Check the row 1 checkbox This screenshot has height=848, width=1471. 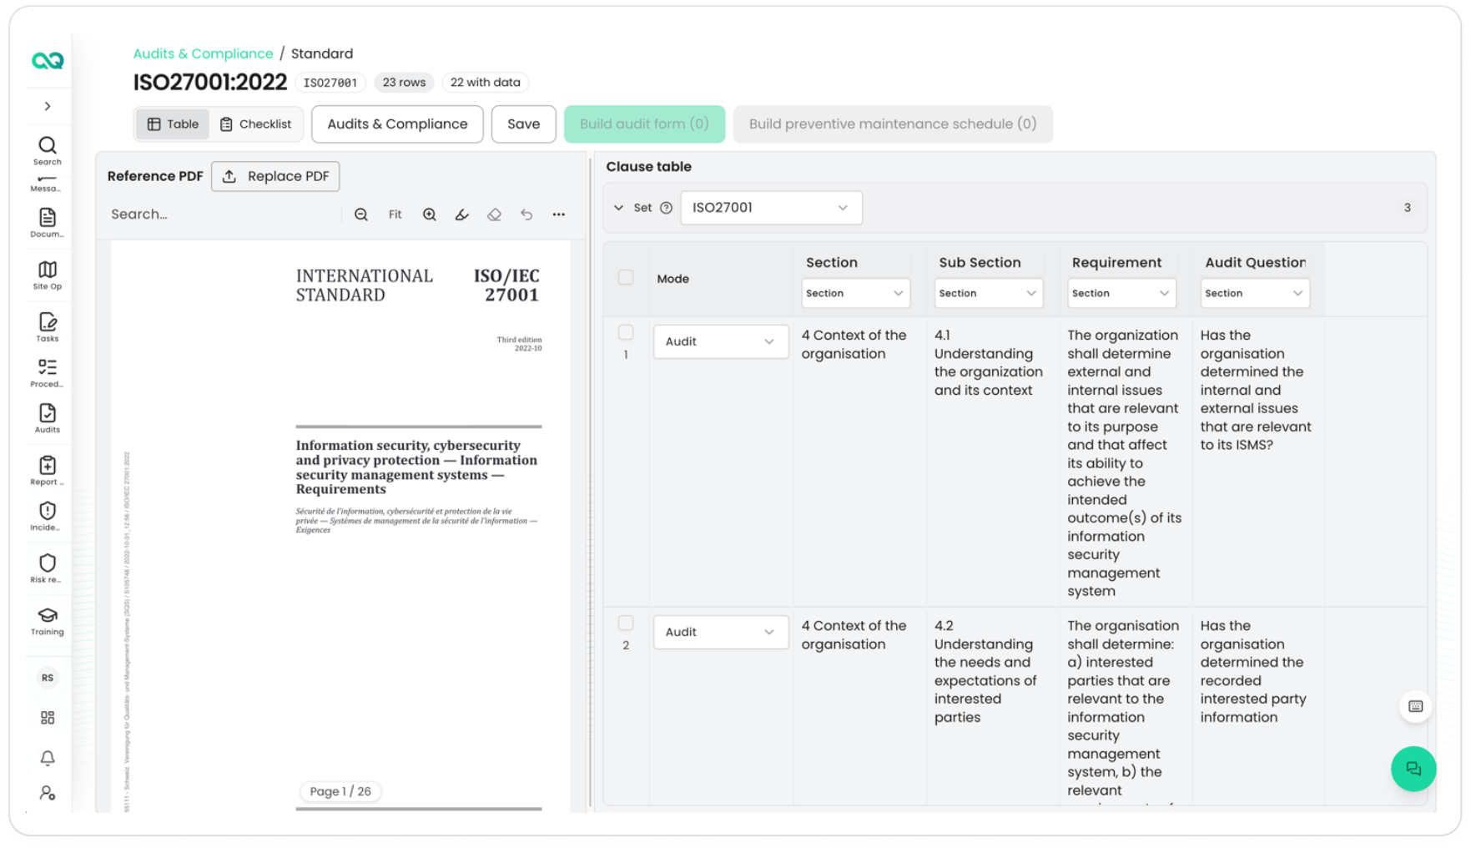(626, 332)
